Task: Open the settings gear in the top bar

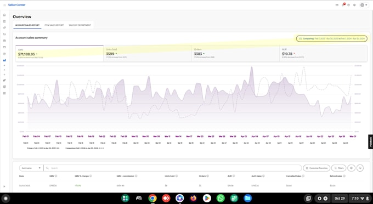Action: pos(354,5)
